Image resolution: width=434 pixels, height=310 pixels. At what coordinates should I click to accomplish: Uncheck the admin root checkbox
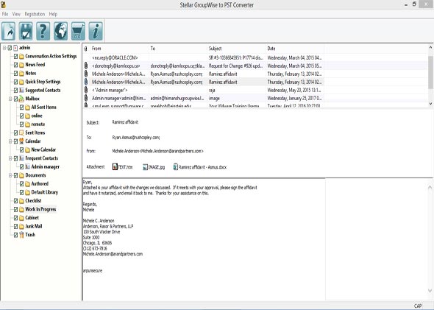pos(10,48)
